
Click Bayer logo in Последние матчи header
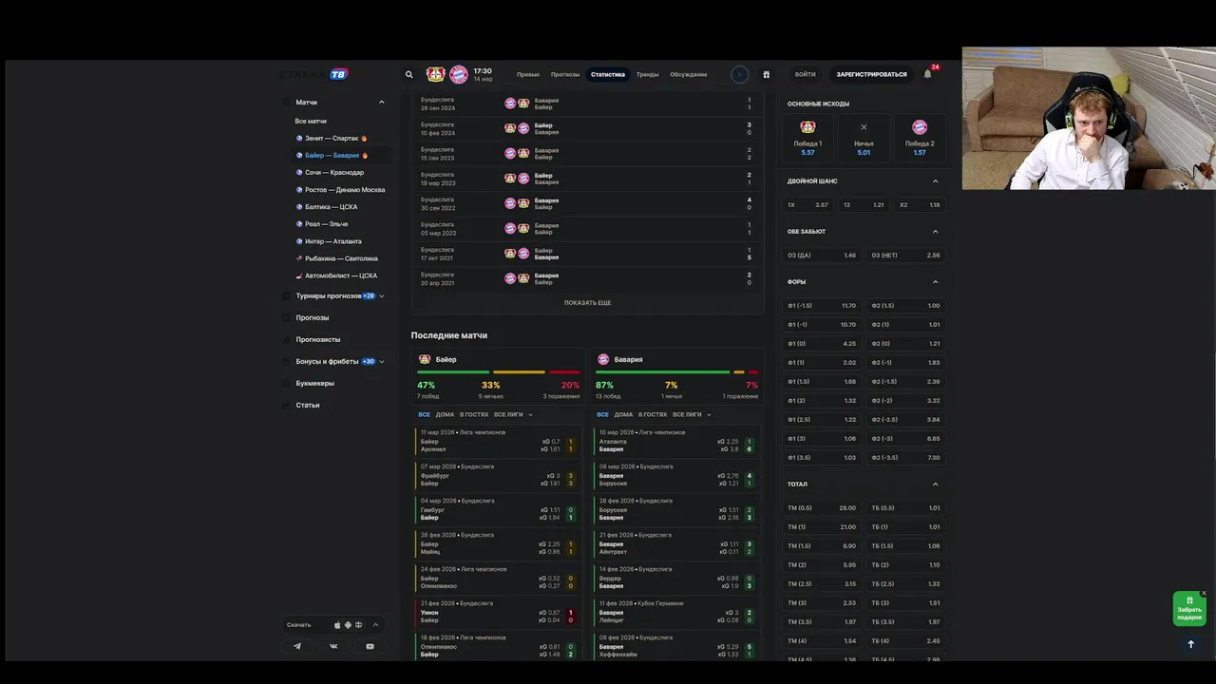click(425, 359)
